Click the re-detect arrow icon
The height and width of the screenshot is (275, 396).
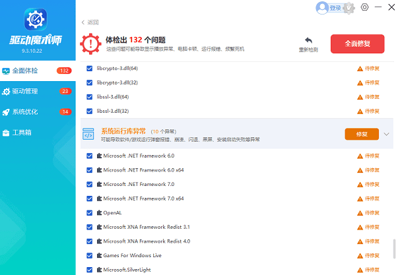[308, 40]
